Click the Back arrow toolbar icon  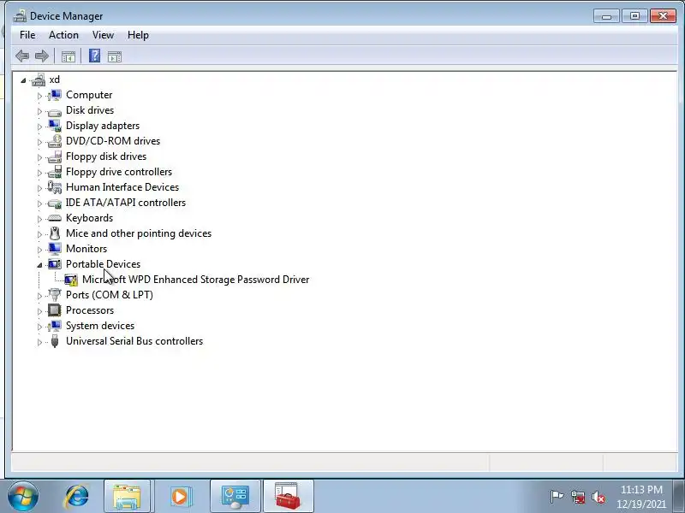[x=22, y=56]
